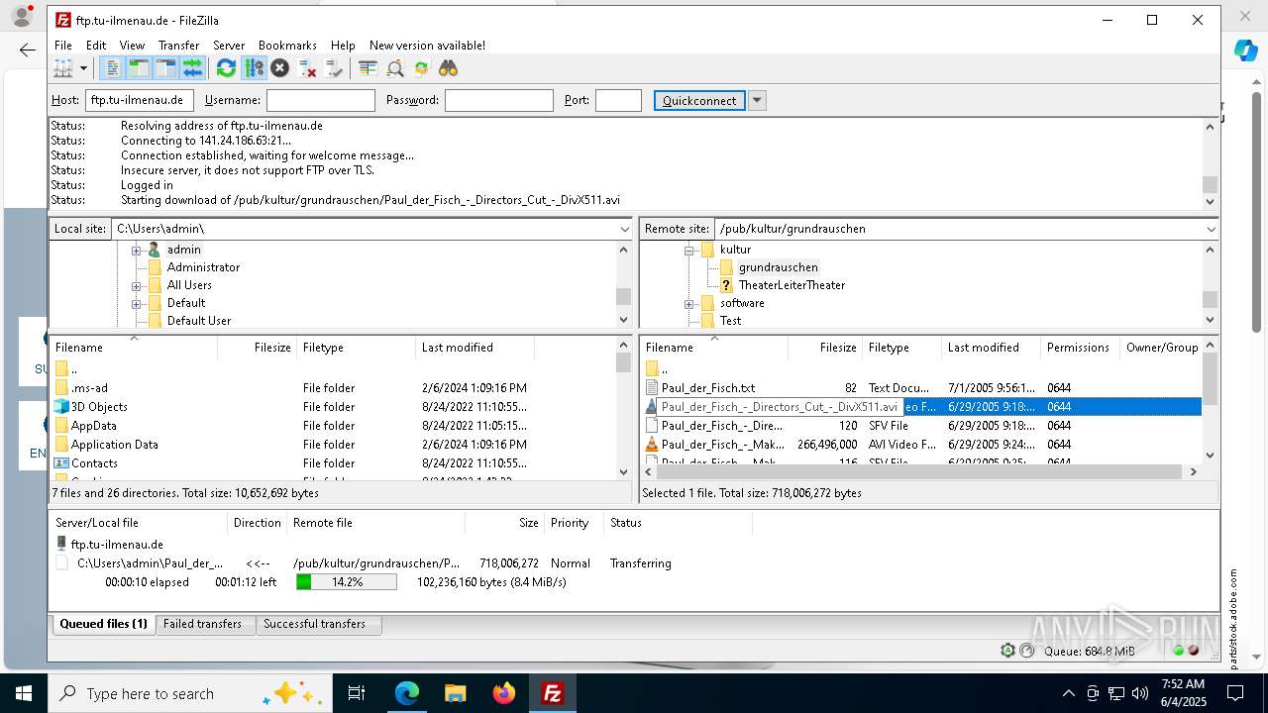
Task: Click the Port input field
Action: tap(618, 100)
